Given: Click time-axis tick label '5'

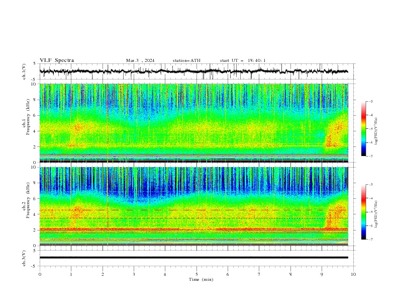Looking at the screenshot, I should tap(196, 274).
